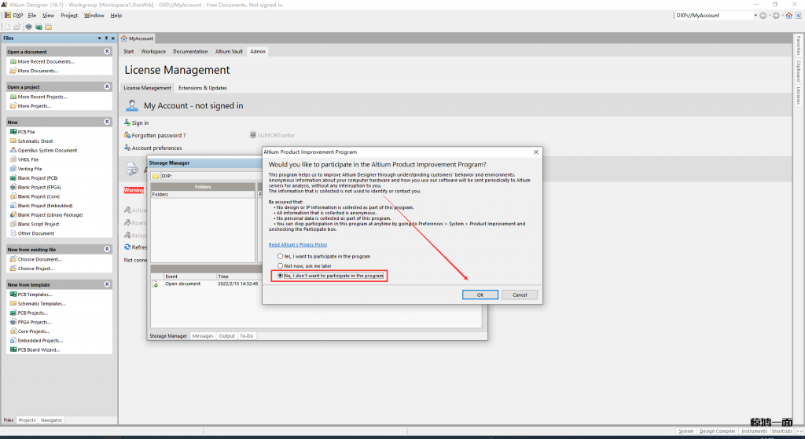Click the back navigation arrow icon
The height and width of the screenshot is (439, 805).
[763, 15]
